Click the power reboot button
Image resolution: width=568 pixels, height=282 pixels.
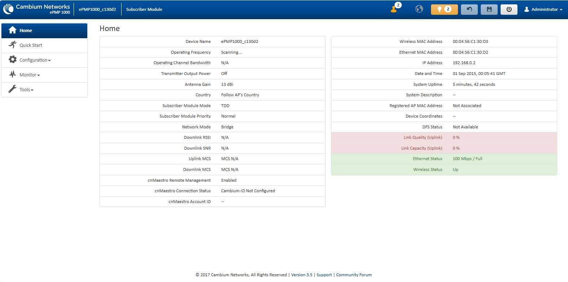[x=509, y=9]
